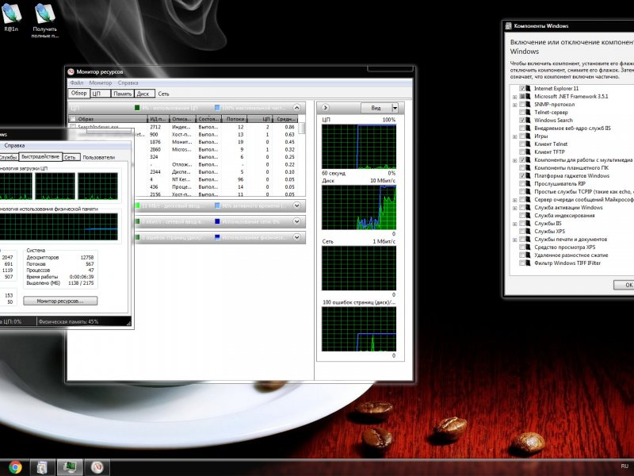Screen dimensions: 634x476
Task: Open the Пользователи tab in Task Manager
Action: pos(98,157)
